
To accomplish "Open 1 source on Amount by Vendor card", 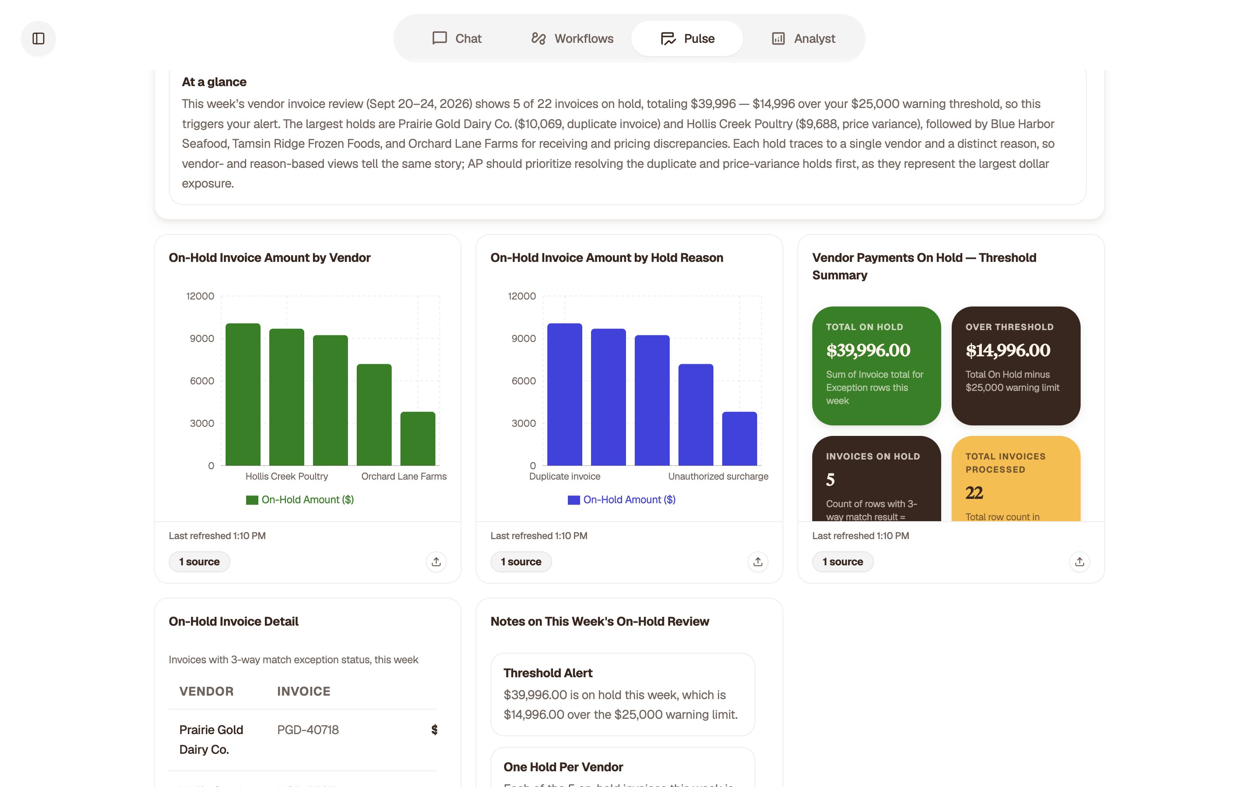I will click(x=199, y=562).
